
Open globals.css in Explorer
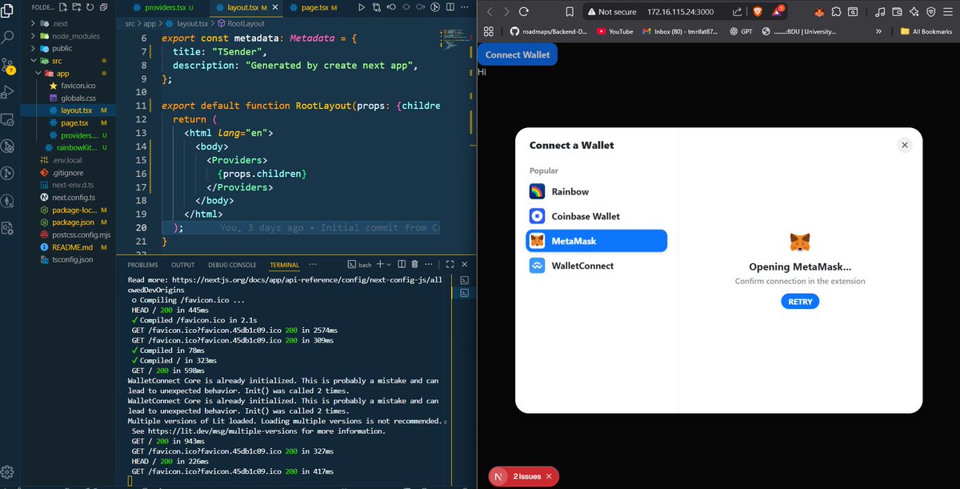click(x=78, y=98)
